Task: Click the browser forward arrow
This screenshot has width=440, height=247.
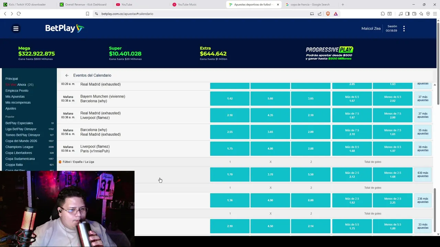Action: pos(12,14)
